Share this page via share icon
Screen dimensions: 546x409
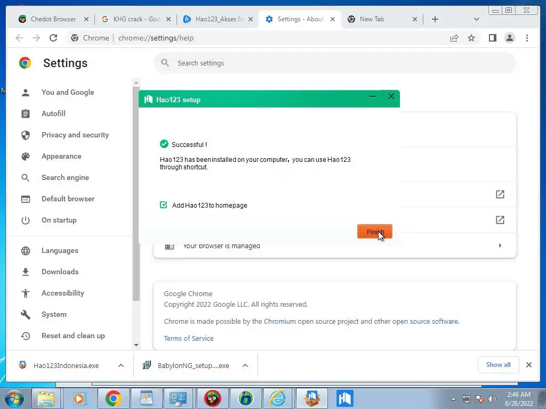pyautogui.click(x=454, y=38)
